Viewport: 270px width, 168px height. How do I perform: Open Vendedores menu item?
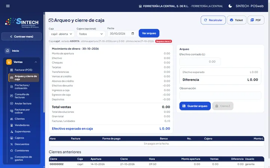pos(24,125)
